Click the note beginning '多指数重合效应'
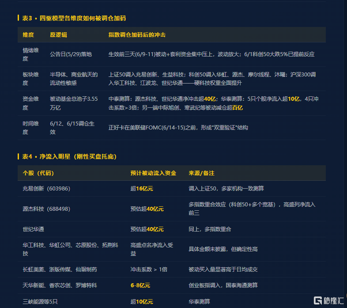 tap(252, 209)
